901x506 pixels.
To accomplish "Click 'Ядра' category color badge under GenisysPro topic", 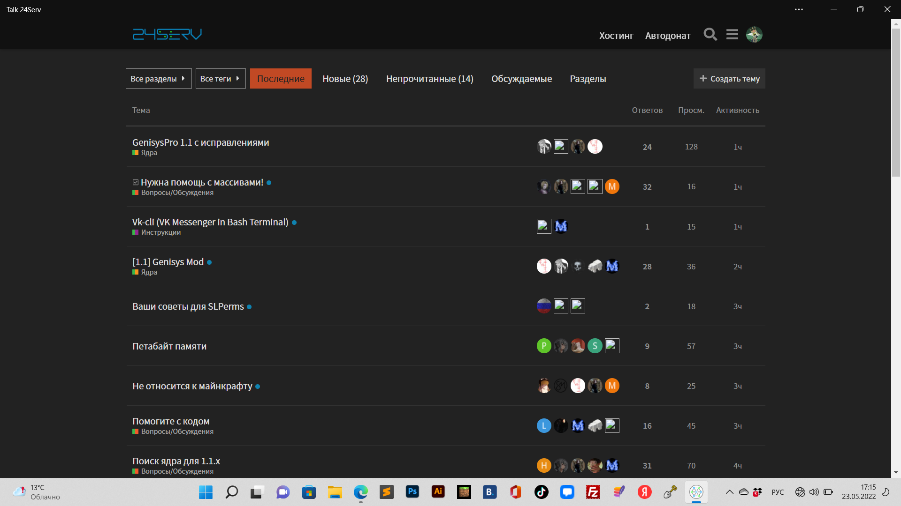I will point(135,153).
